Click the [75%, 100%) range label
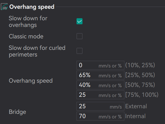 pos(142,95)
